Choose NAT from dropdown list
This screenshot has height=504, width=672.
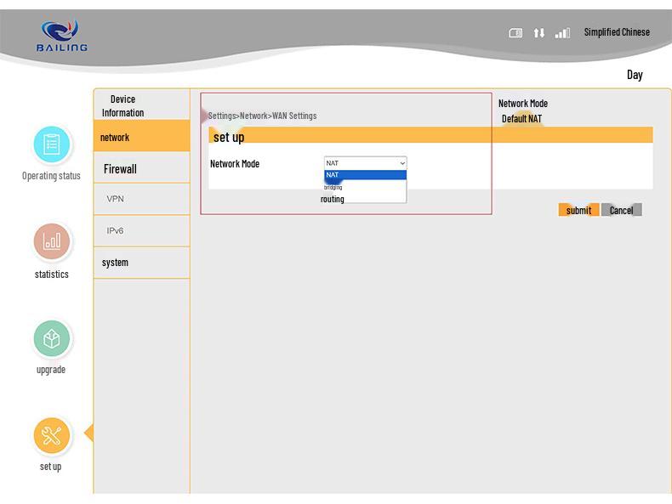[366, 175]
